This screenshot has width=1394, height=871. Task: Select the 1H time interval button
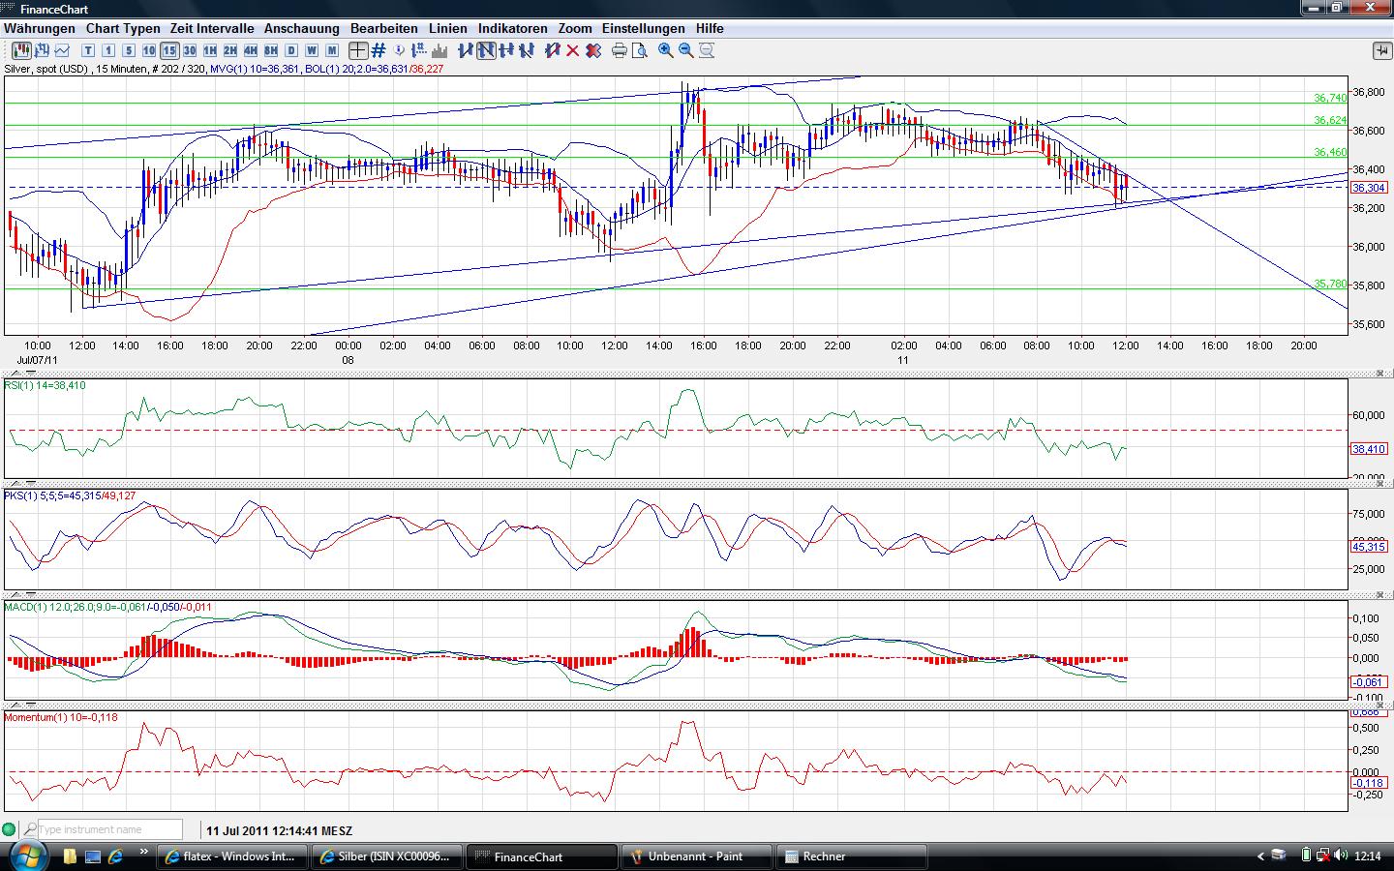tap(210, 50)
